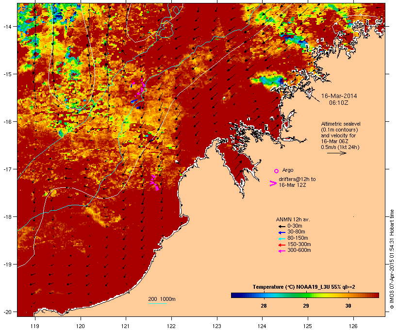The width and height of the screenshot is (398, 330).
Task: Click the 126 longitude axis label
Action: (353, 326)
